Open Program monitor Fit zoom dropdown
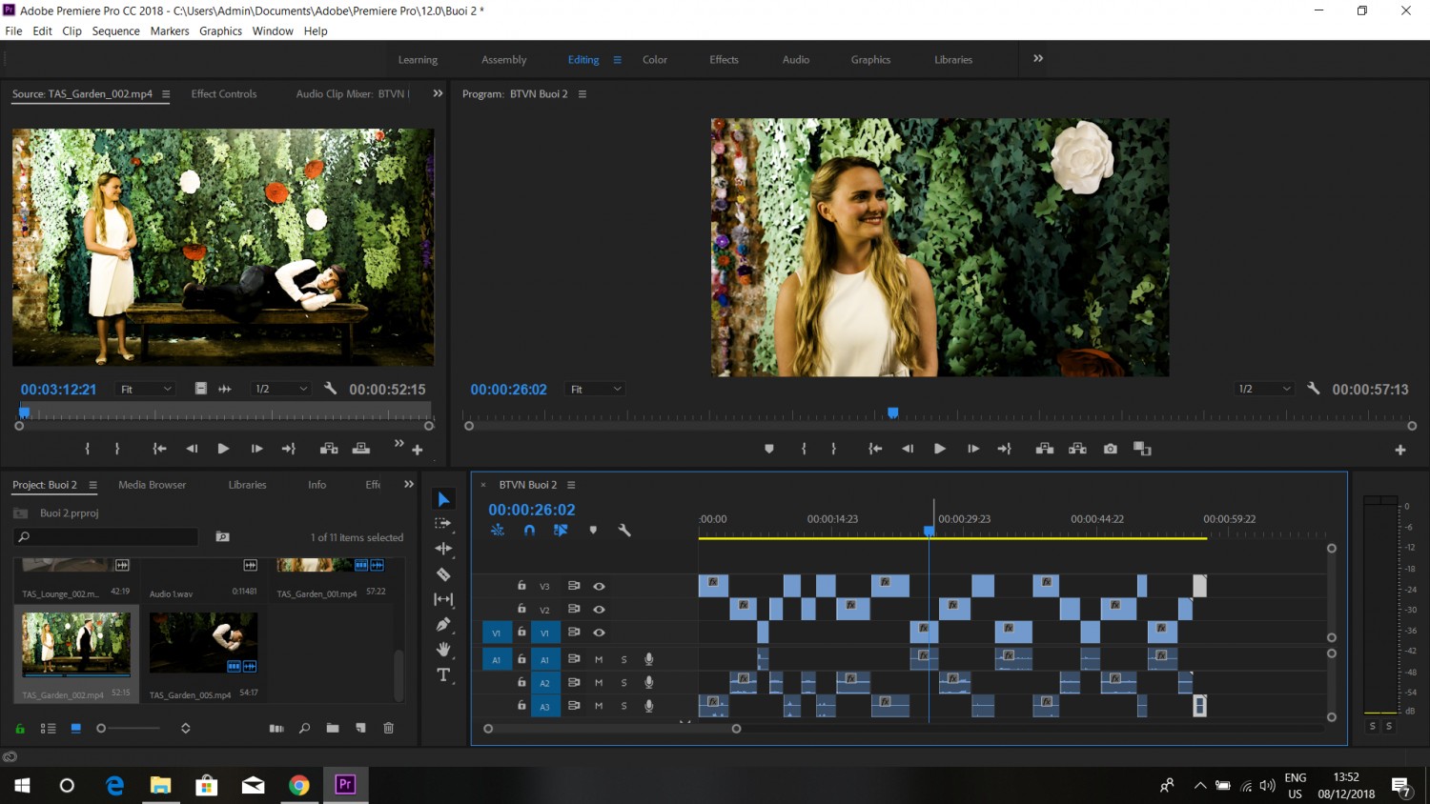1430x804 pixels. point(596,389)
